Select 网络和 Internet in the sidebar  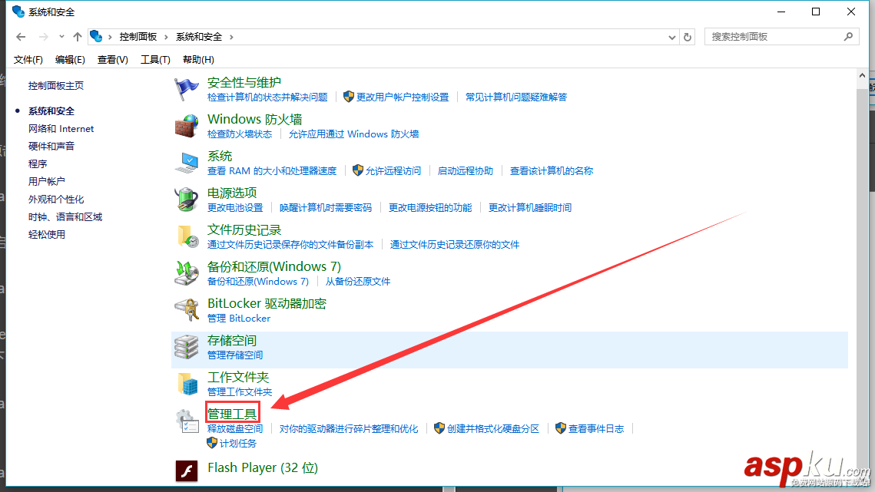61,128
